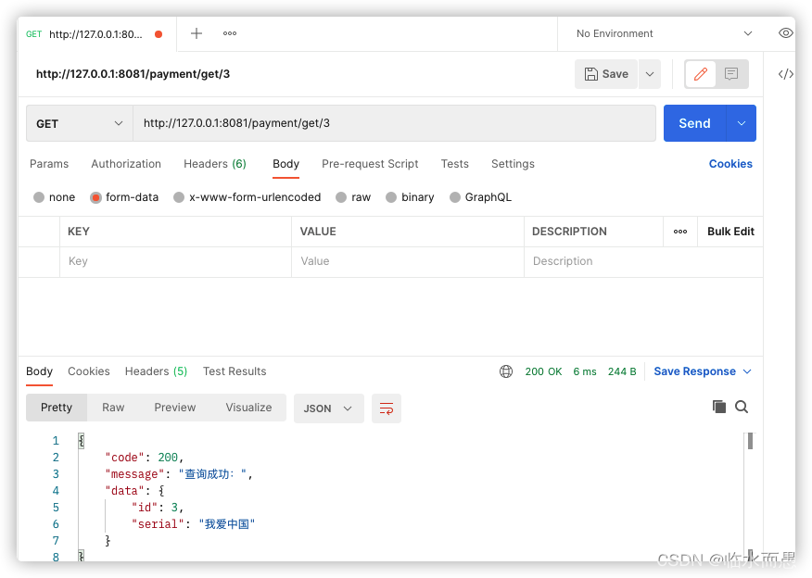Click the "我爱中国" serial value
This screenshot has width=812, height=578.
click(227, 524)
